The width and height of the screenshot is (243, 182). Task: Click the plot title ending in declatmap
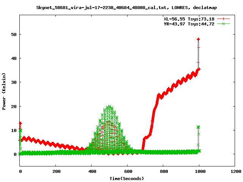[126, 8]
